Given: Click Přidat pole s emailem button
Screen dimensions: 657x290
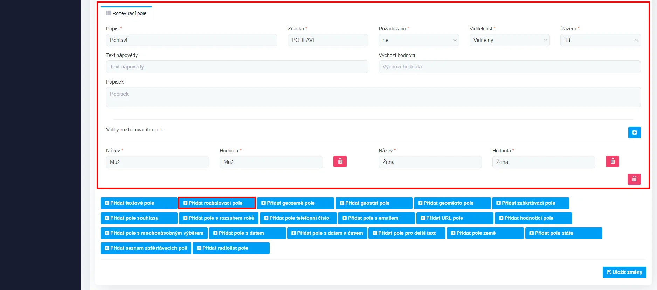Looking at the screenshot, I should pyautogui.click(x=376, y=218).
